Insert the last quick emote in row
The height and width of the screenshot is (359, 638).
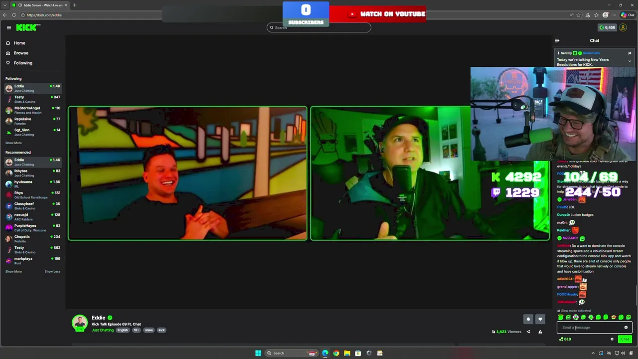tap(629, 317)
